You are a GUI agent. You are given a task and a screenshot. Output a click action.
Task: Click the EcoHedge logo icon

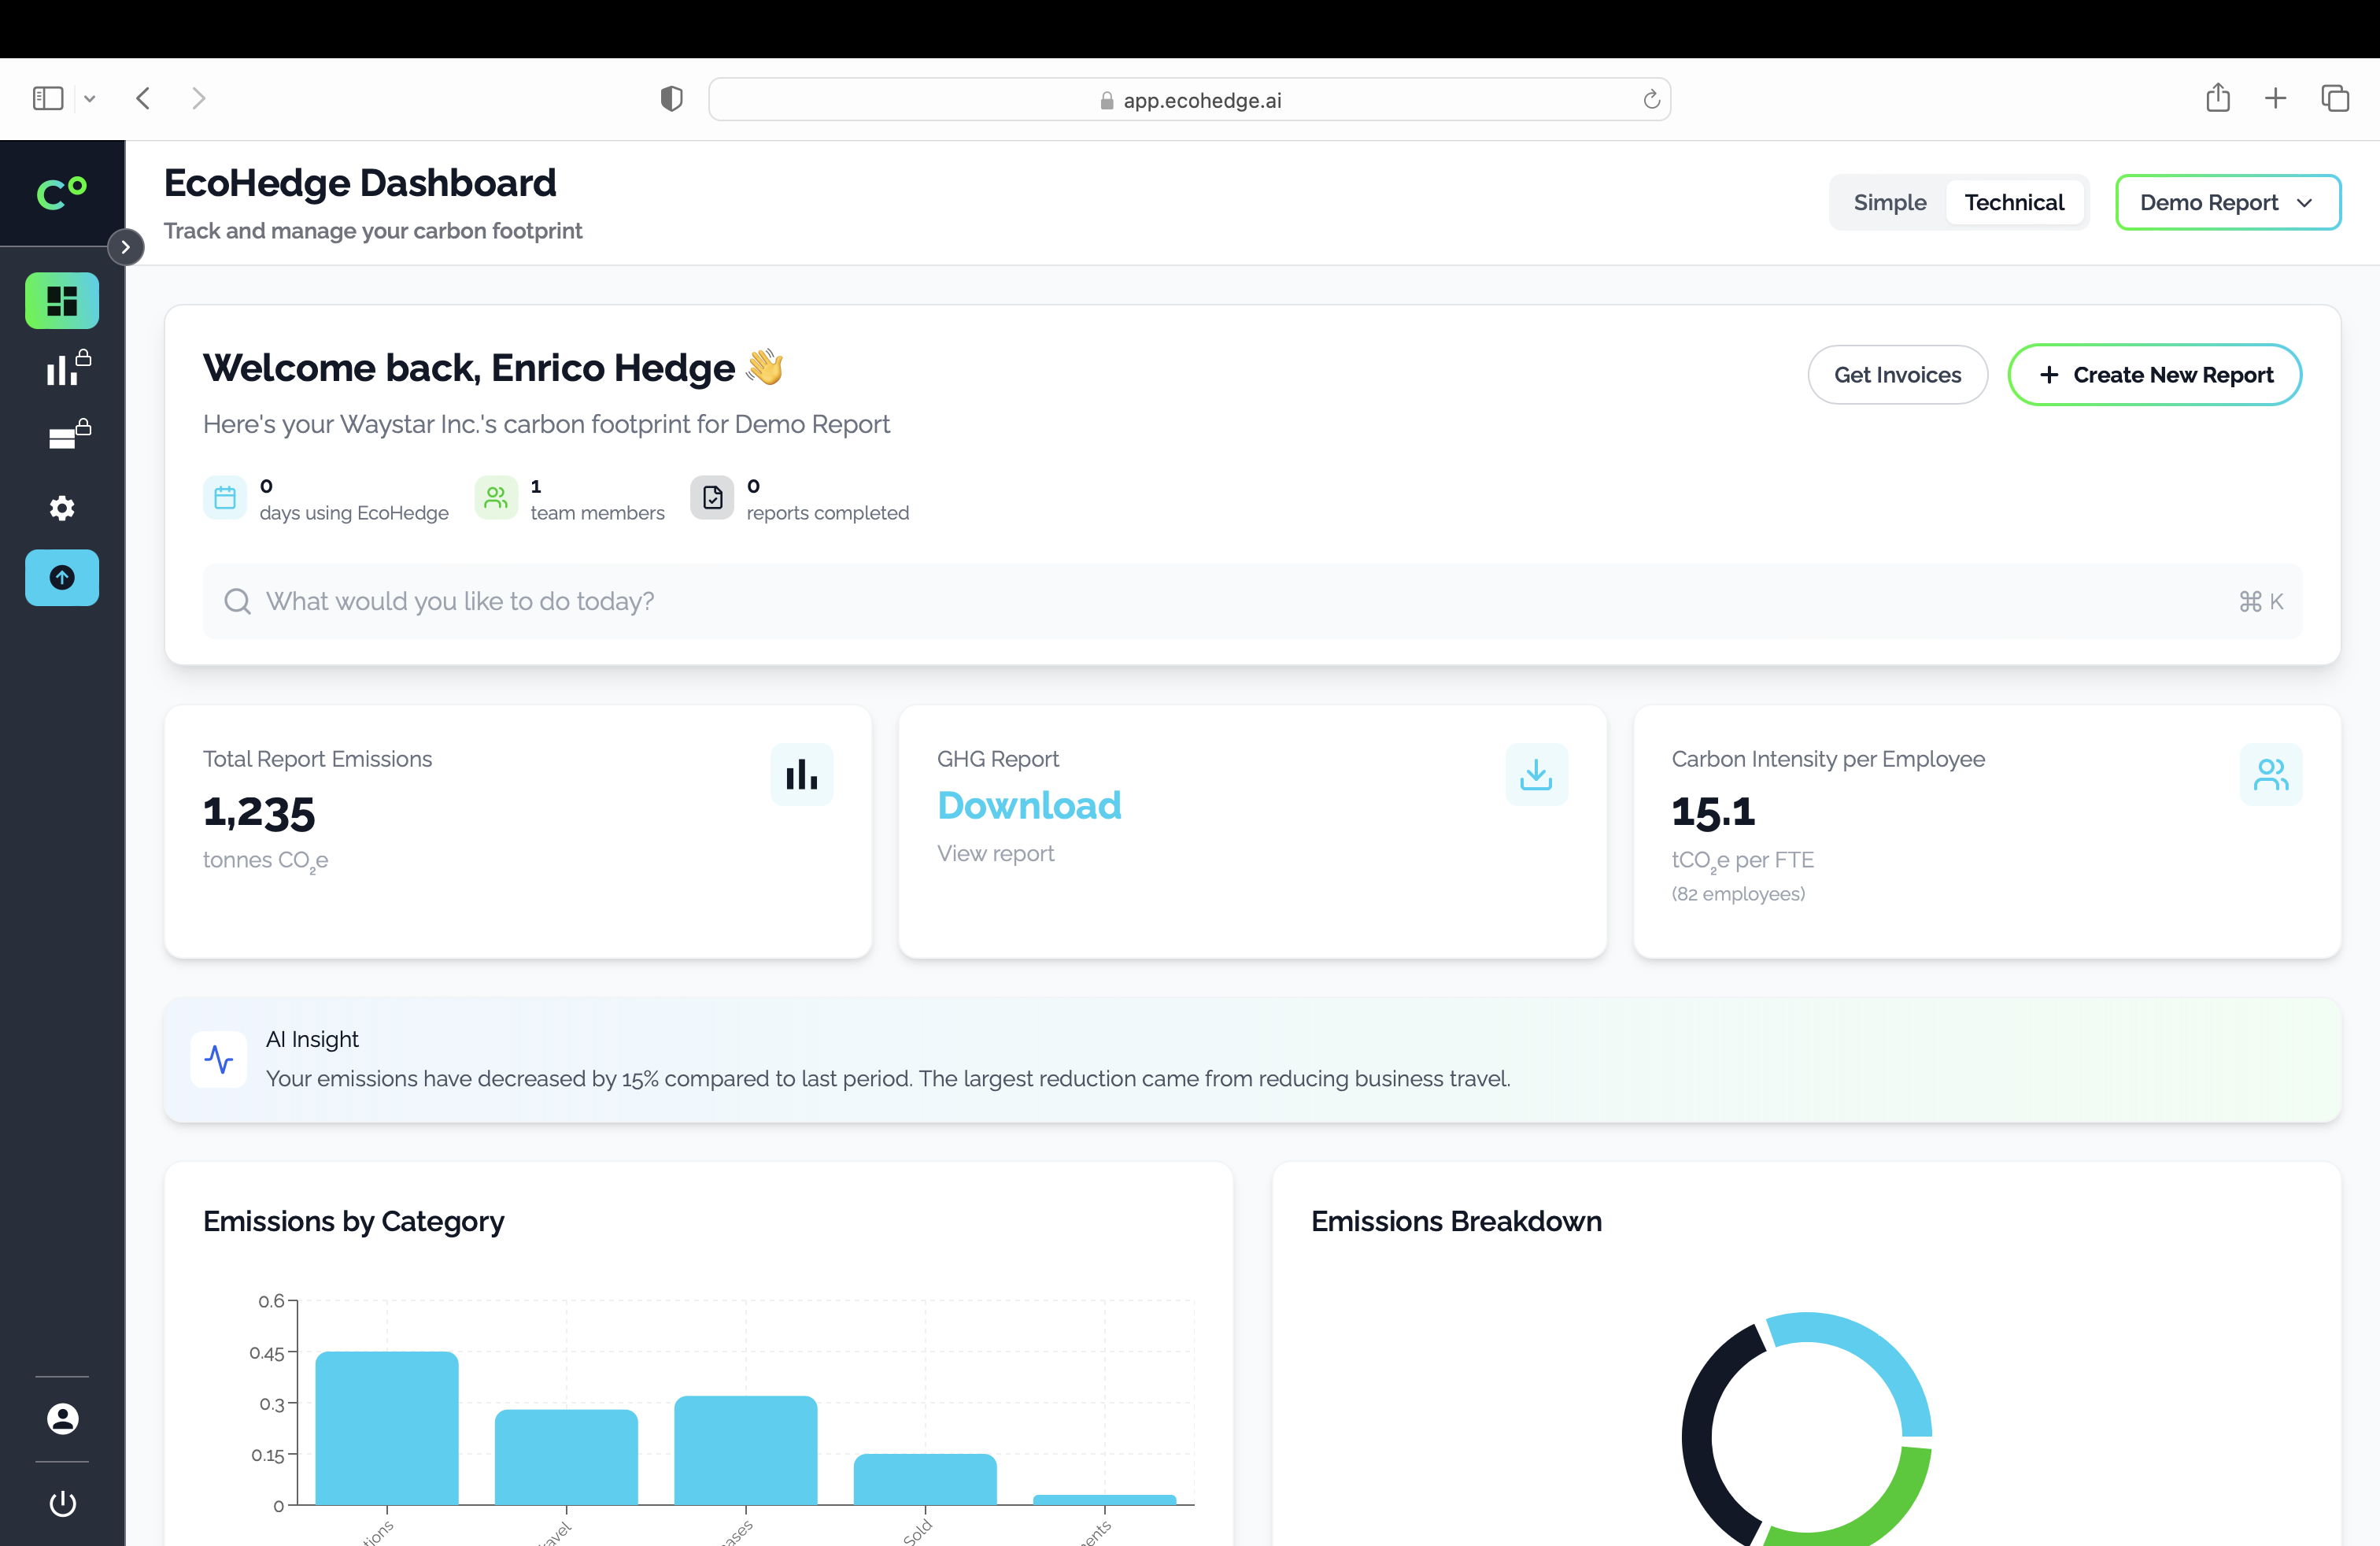[x=60, y=192]
